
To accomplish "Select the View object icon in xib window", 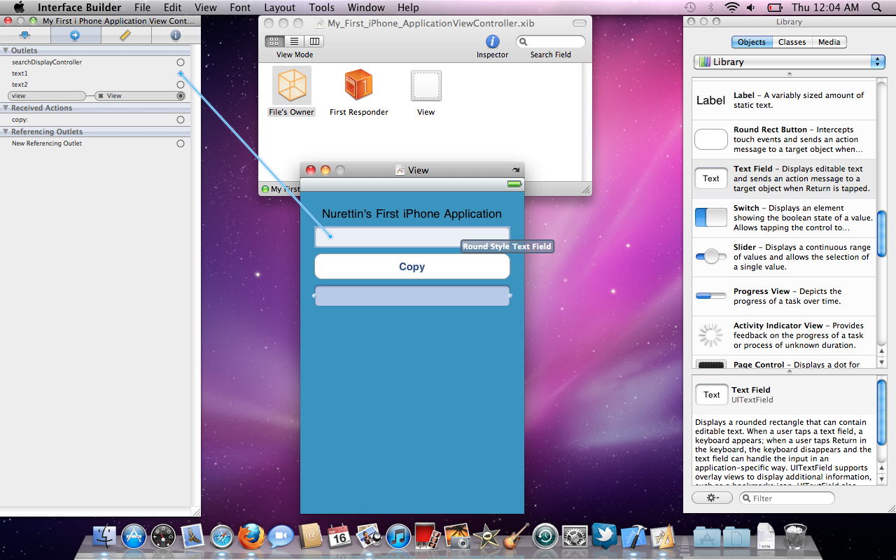I will click(x=426, y=86).
